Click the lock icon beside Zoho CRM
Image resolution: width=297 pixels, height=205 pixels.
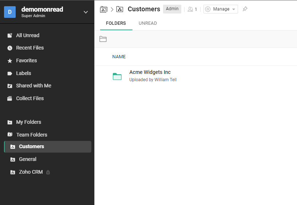48,172
